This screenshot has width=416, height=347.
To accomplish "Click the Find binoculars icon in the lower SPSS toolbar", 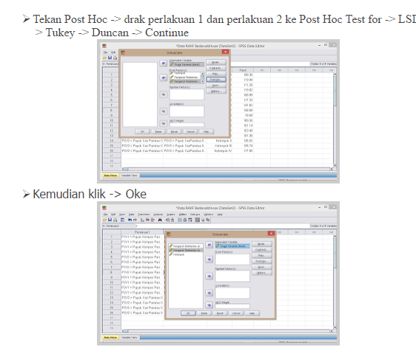I will click(160, 220).
